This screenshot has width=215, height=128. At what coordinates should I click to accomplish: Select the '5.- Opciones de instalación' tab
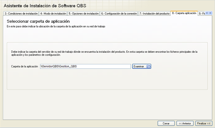83,13
